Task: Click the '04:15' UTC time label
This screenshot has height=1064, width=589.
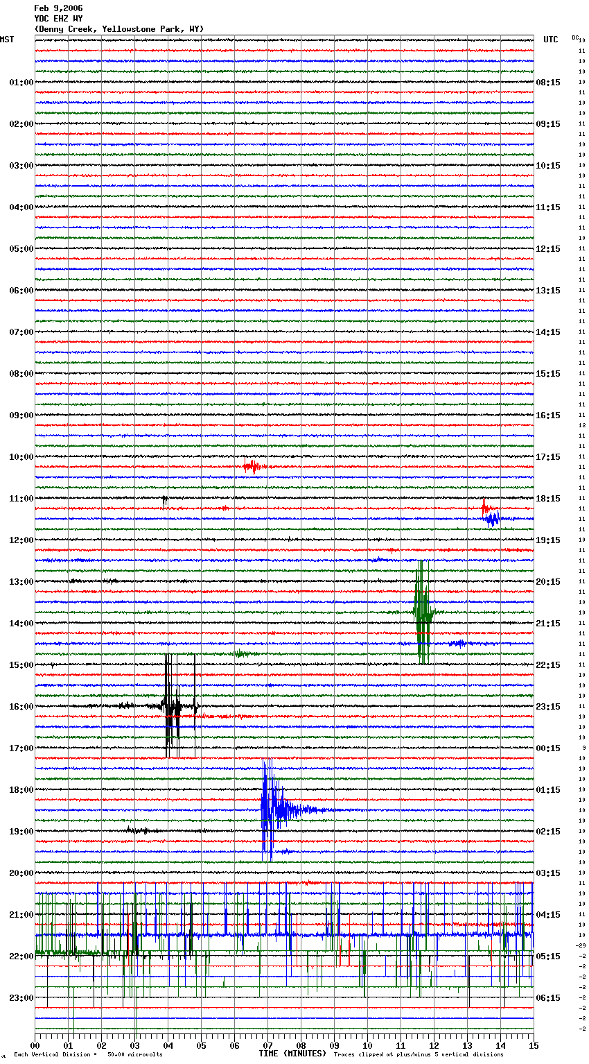Action: (548, 915)
